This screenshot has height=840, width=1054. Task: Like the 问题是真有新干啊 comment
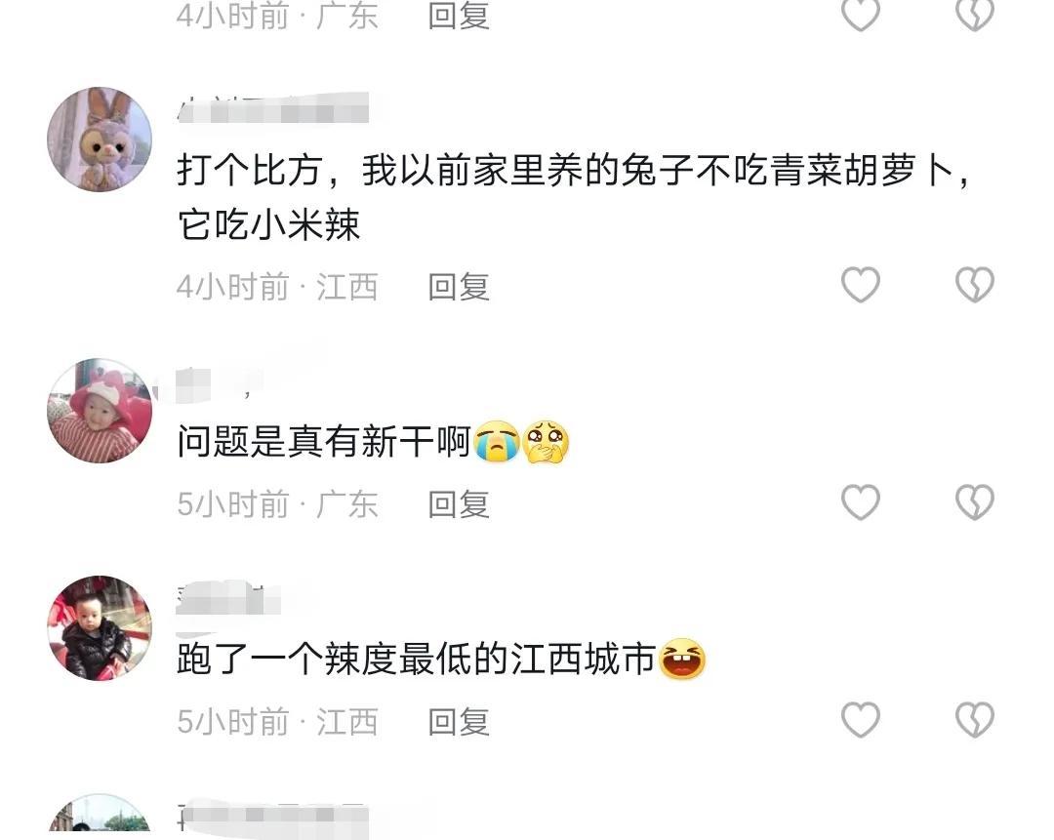[861, 502]
